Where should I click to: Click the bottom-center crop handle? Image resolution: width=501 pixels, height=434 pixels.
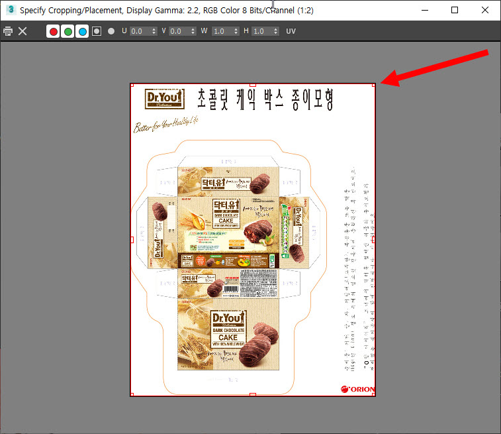coord(253,395)
